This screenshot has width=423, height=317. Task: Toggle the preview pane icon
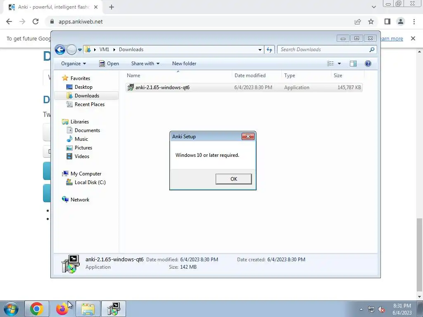tap(353, 64)
